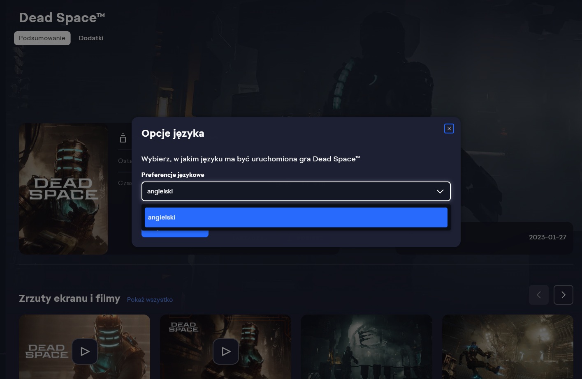The height and width of the screenshot is (379, 582).
Task: Collapse the language dropdown using chevron arrow
Action: 440,191
